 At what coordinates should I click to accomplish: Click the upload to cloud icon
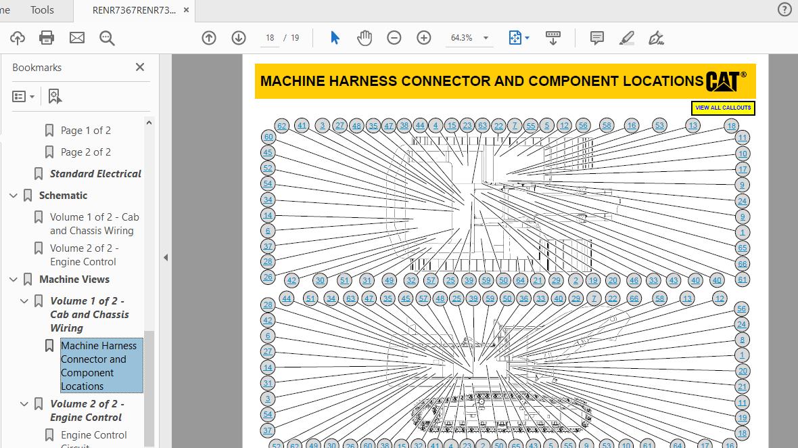pyautogui.click(x=18, y=38)
